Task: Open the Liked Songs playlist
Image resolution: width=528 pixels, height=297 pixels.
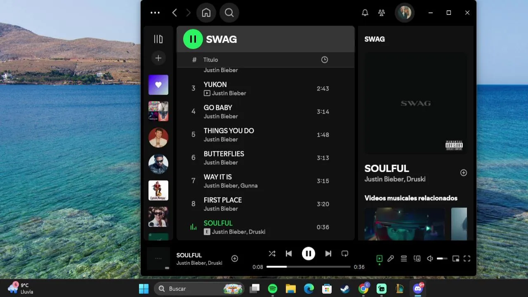Action: point(158,85)
